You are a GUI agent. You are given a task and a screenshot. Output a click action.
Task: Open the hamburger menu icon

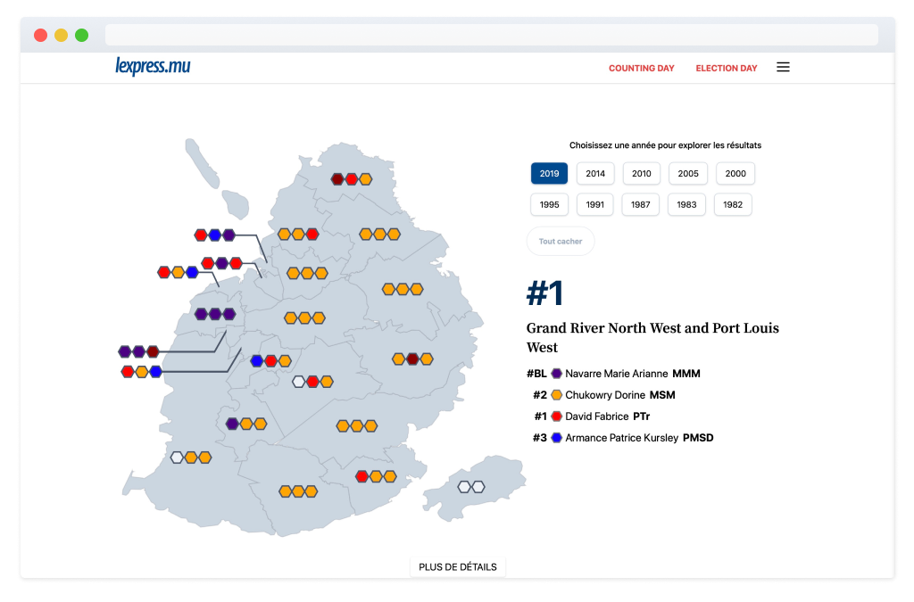click(783, 68)
